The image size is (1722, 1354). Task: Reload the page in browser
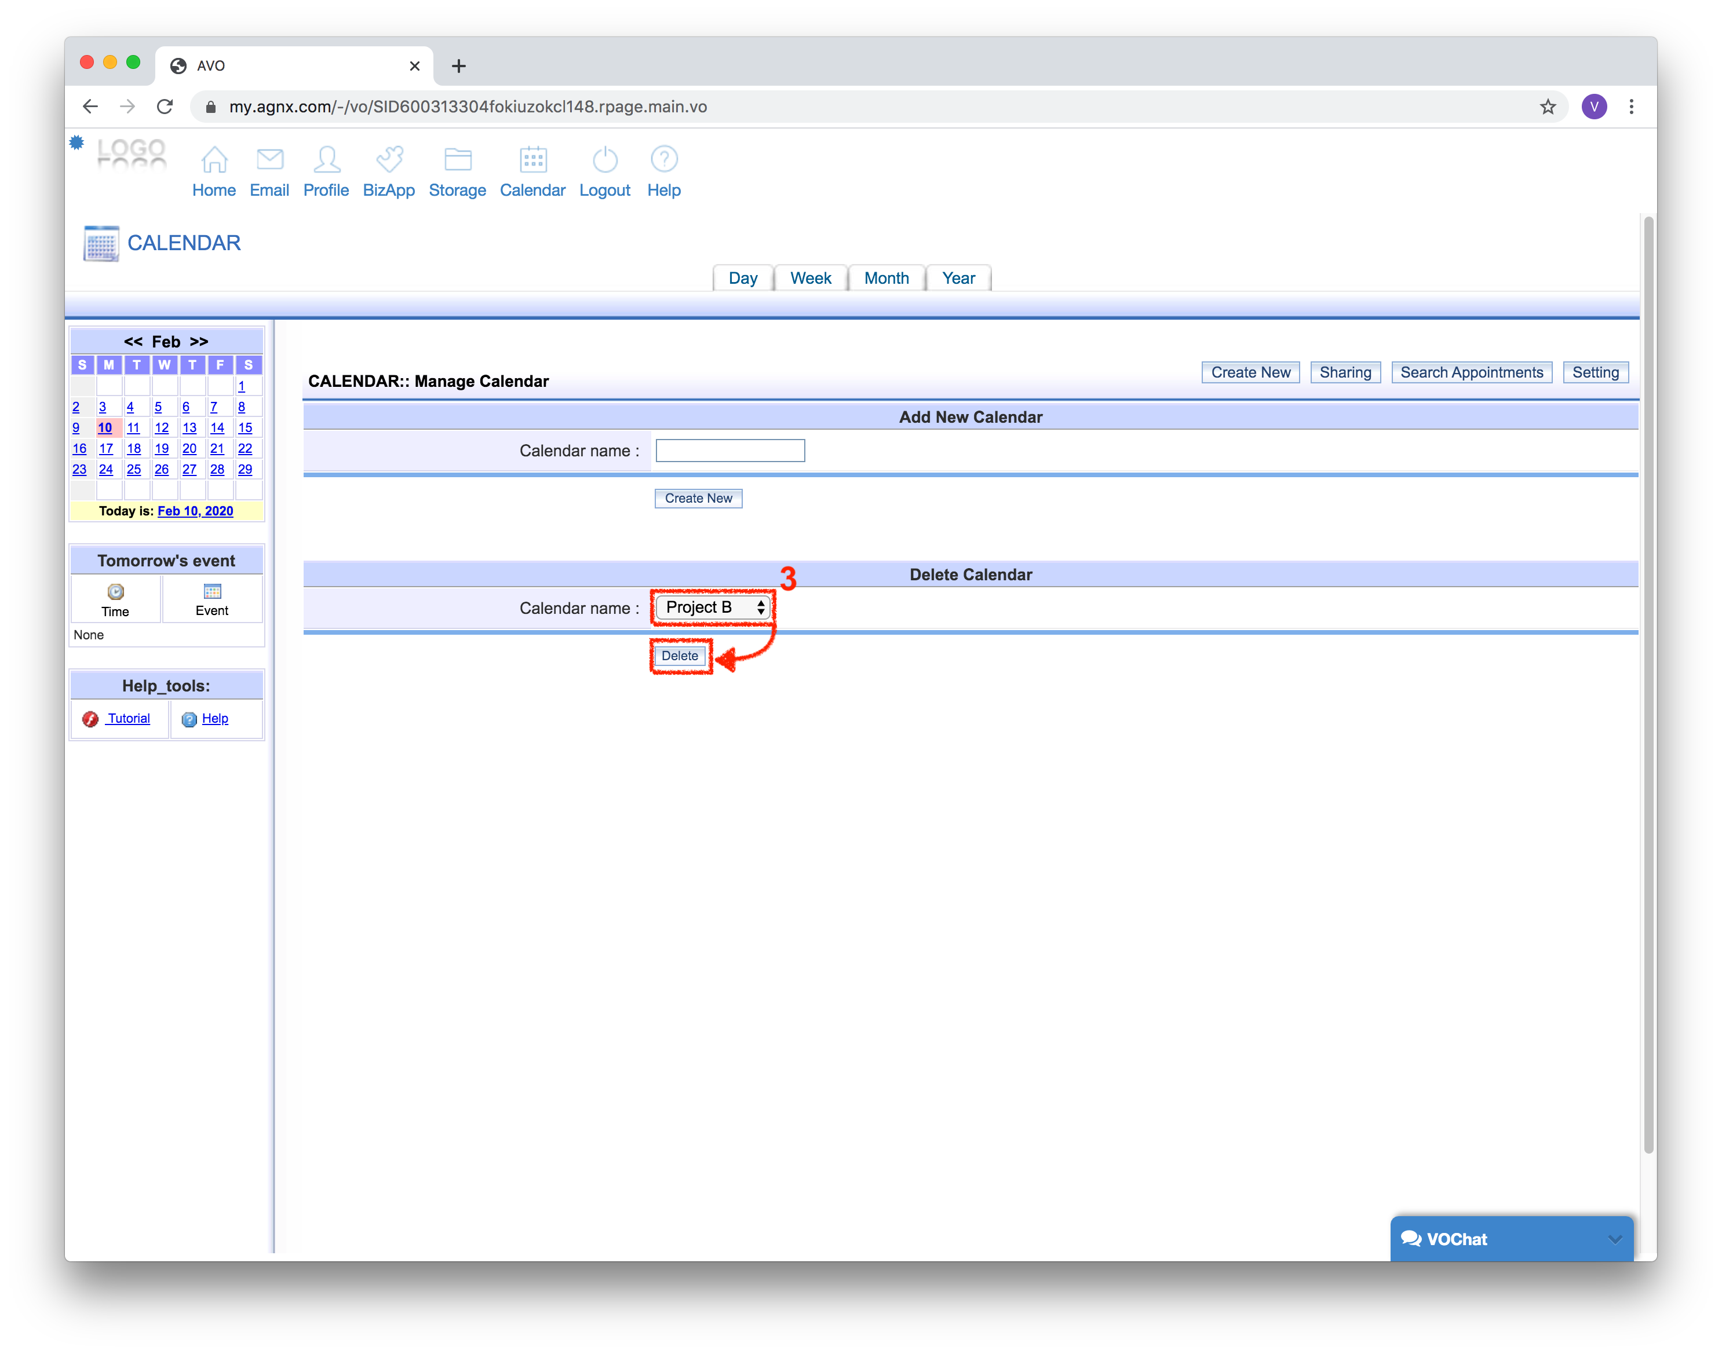point(165,107)
